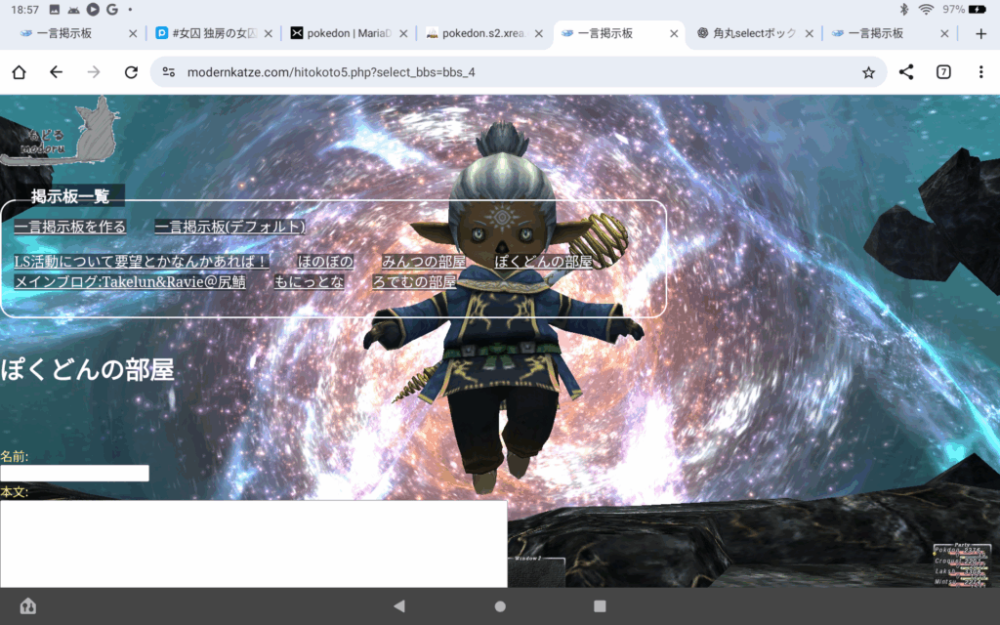Open the Chrome three-dot menu

click(x=980, y=72)
